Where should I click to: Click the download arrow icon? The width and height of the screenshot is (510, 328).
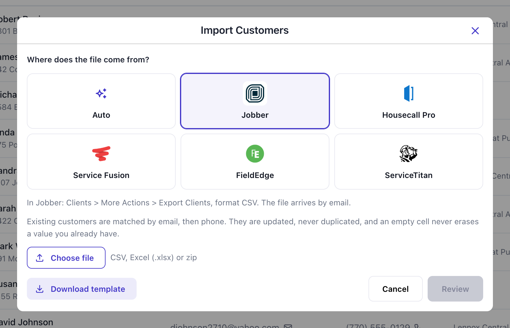click(x=40, y=289)
